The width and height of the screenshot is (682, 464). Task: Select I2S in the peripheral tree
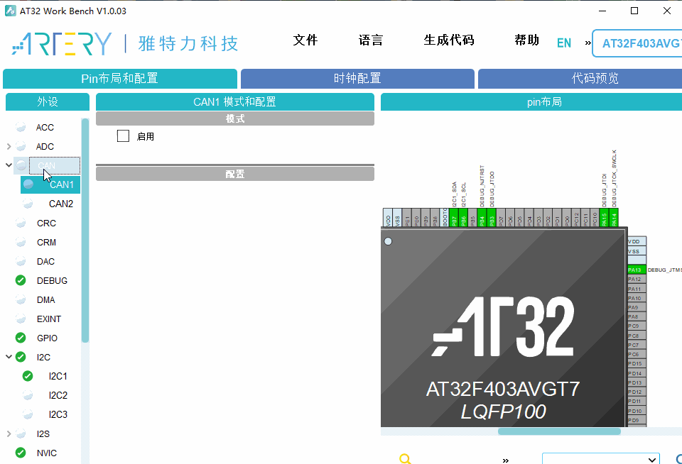click(x=43, y=433)
